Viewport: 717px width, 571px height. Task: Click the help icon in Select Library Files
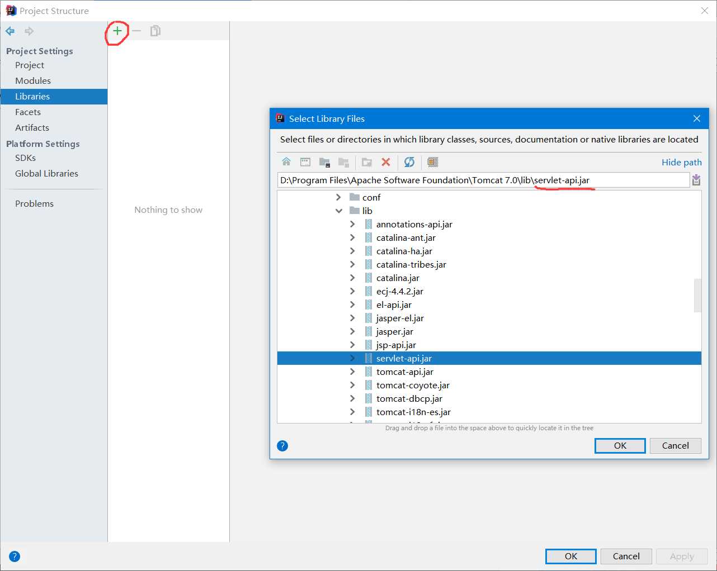tap(282, 446)
